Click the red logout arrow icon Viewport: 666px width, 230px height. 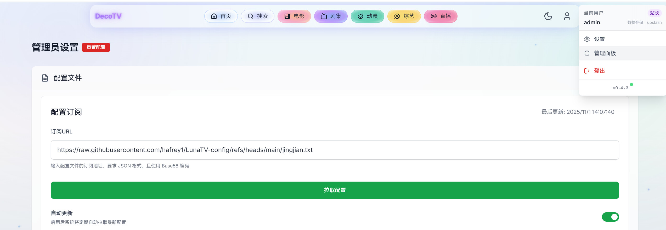tap(587, 71)
